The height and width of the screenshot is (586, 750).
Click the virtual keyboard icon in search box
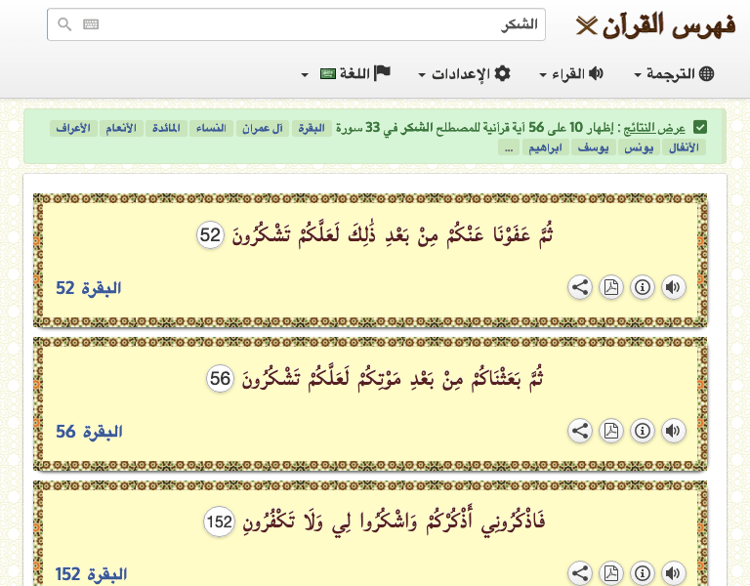(91, 24)
